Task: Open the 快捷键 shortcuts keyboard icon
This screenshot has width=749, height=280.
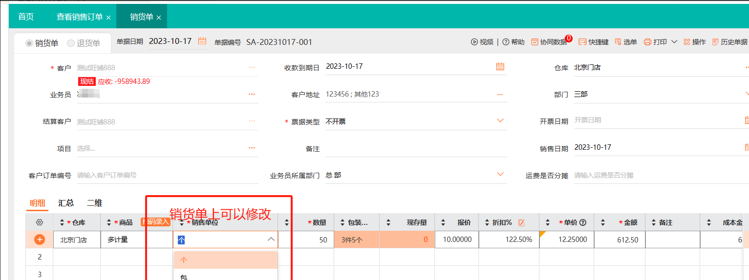Action: point(582,42)
